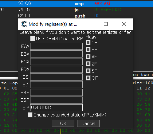The height and width of the screenshot is (134, 153).
Task: Toggle the PF flag checkbox
Action: coord(88,50)
